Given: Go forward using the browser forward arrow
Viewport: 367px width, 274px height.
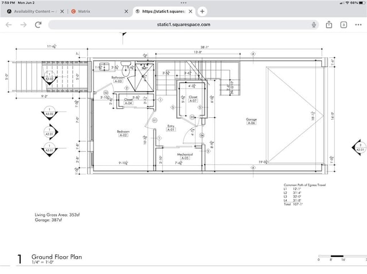Looking at the screenshot, I should click(24, 25).
